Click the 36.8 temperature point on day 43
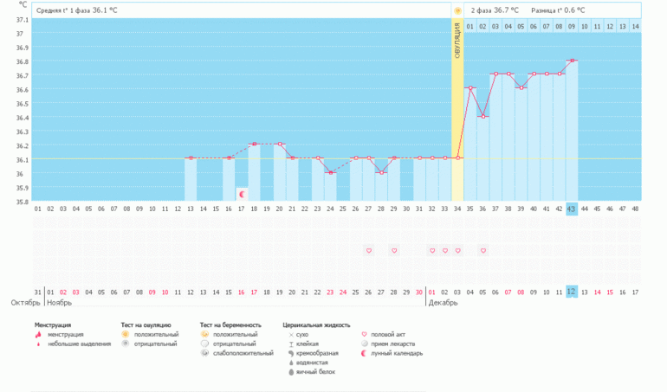667x392 pixels. (x=572, y=61)
